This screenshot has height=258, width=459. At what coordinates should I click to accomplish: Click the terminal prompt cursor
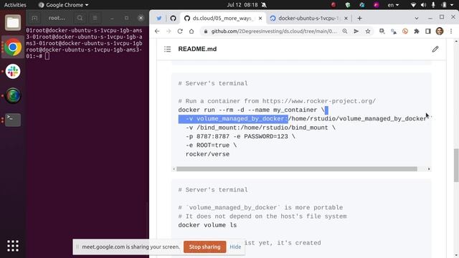click(47, 56)
